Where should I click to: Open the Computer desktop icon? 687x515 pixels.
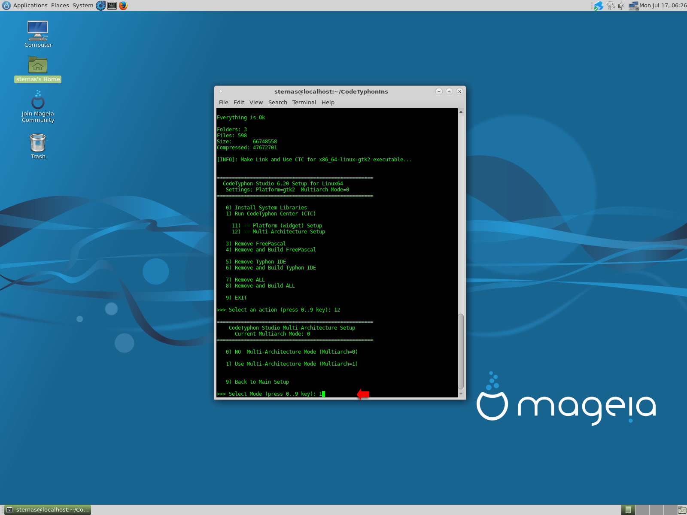pyautogui.click(x=38, y=34)
